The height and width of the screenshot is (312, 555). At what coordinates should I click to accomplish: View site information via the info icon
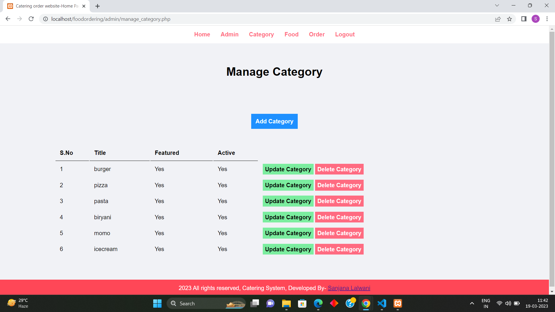pos(45,19)
